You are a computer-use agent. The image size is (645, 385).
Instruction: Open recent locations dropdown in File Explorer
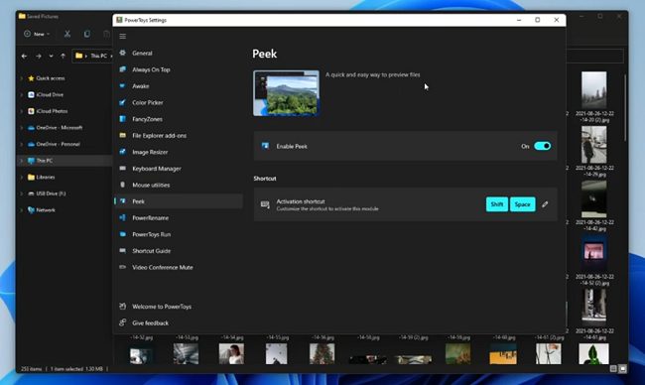(x=51, y=56)
